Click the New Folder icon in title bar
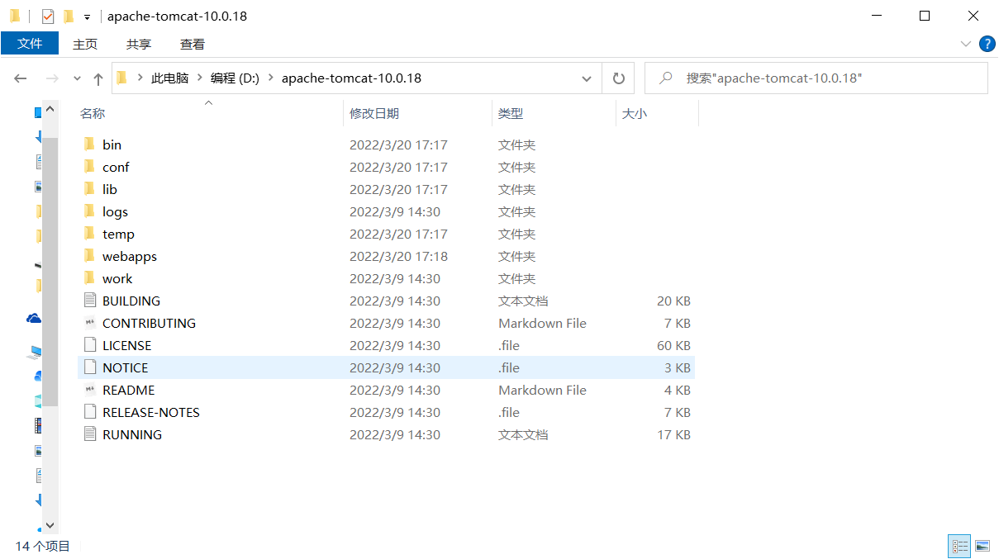 tap(69, 16)
